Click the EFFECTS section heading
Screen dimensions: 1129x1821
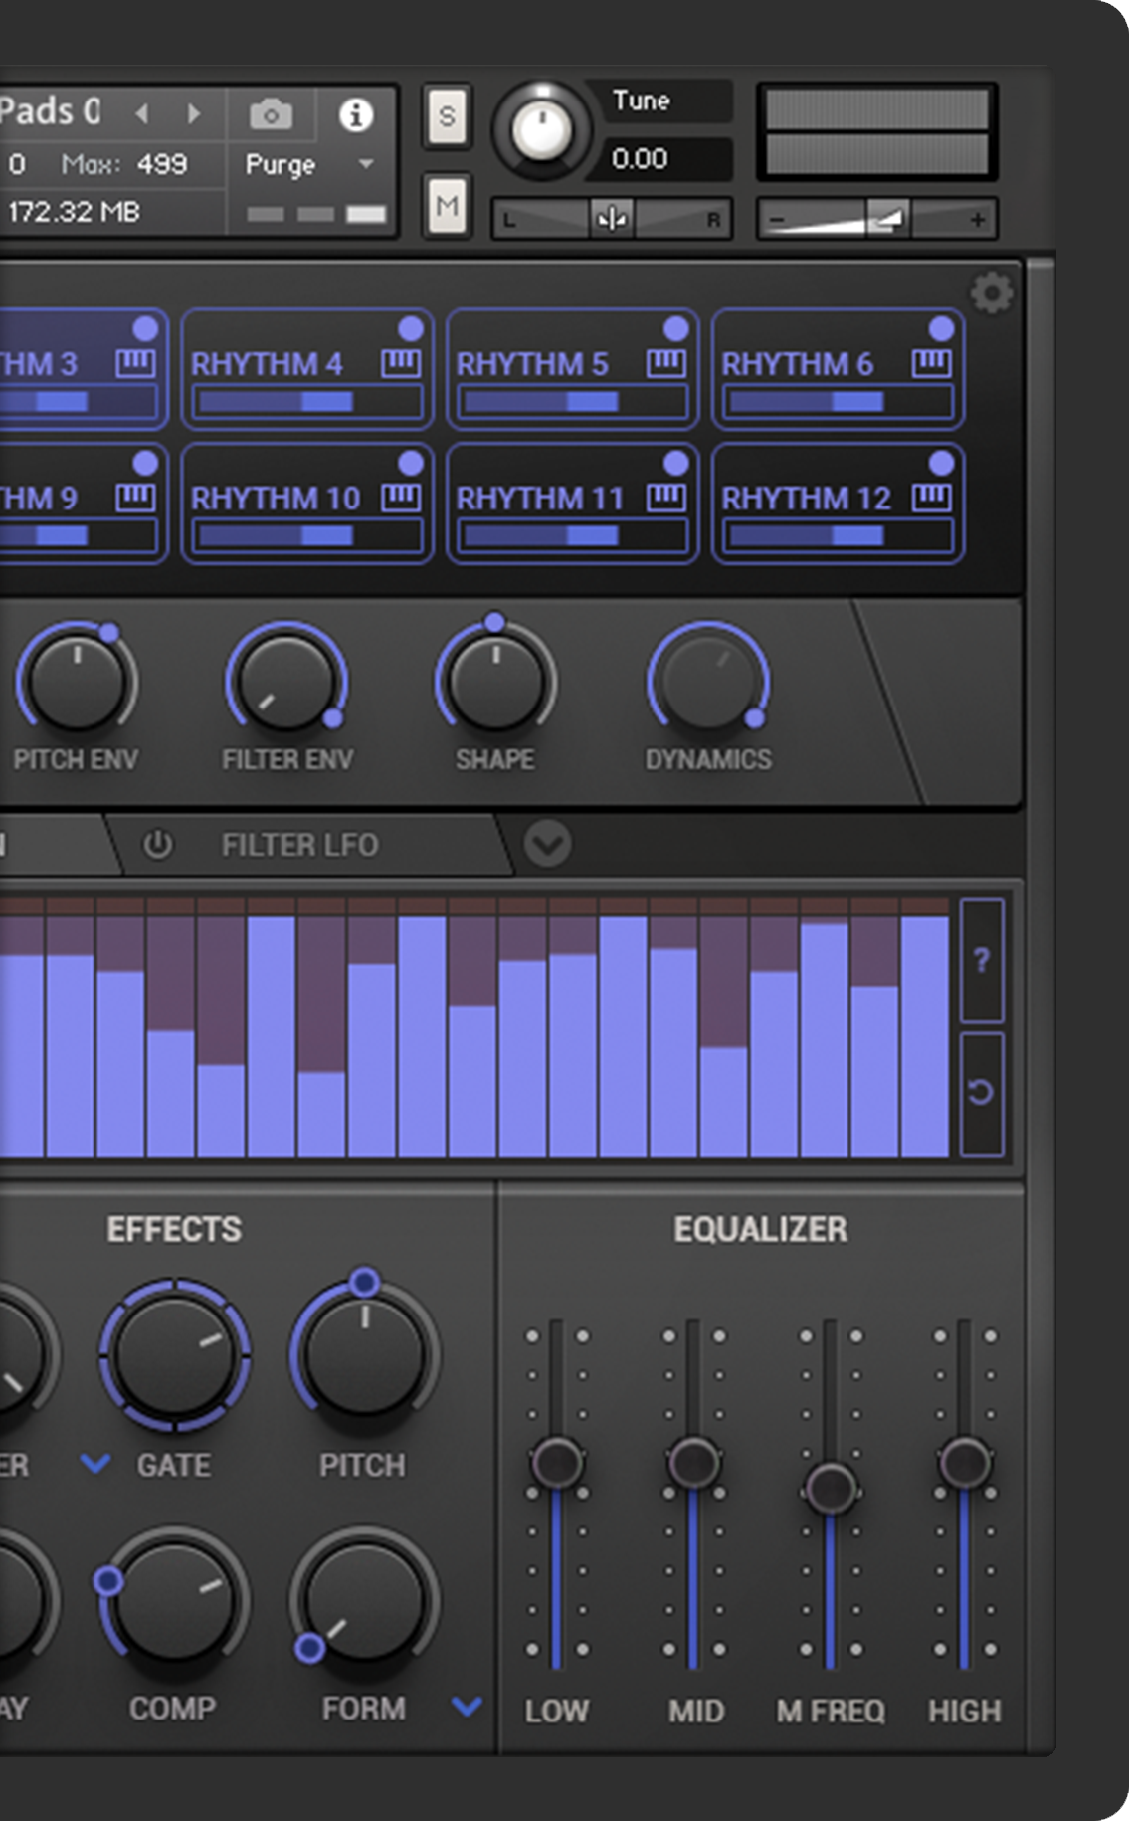[x=174, y=1229]
